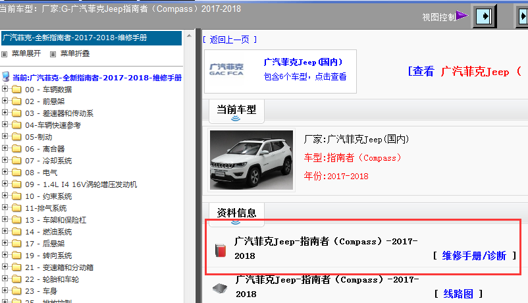Click the text 厂家:广汽菲克Jeep(国内)
This screenshot has height=303, width=528.
pos(356,139)
